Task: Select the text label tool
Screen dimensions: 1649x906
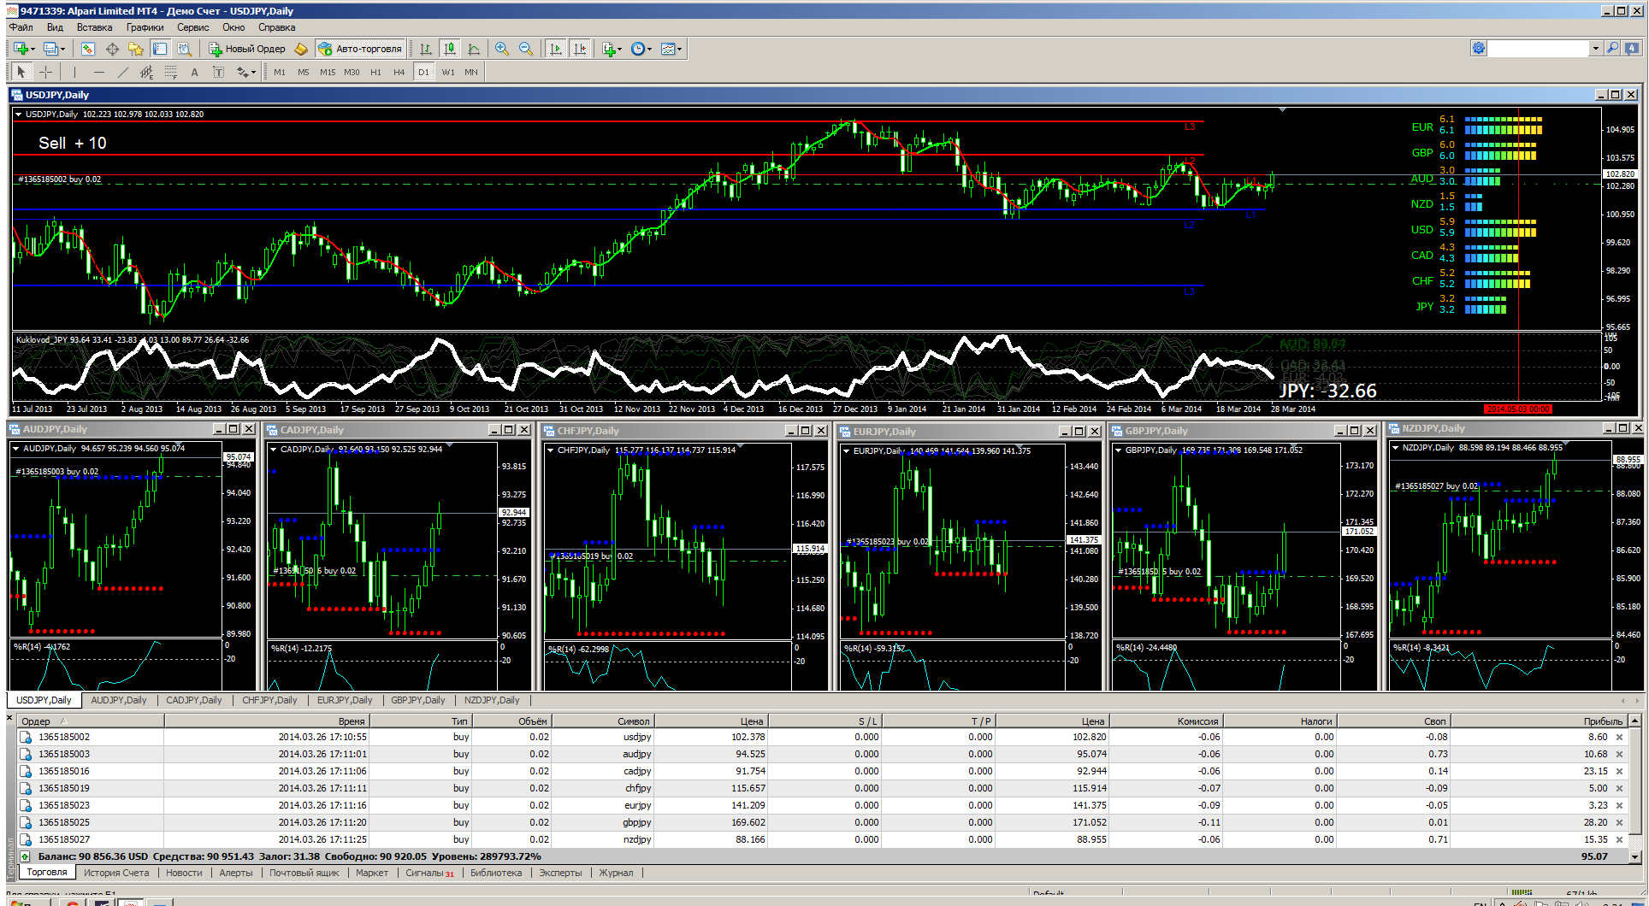Action: (194, 72)
